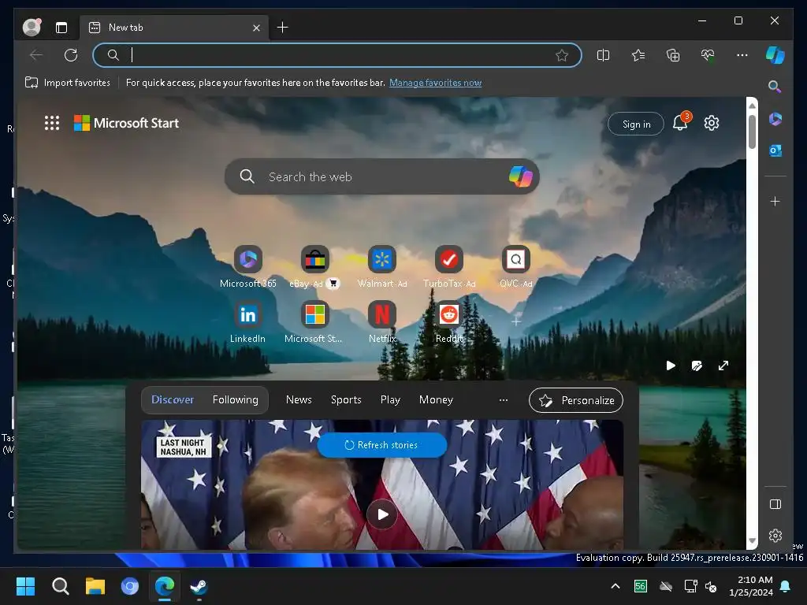Screen dimensions: 807x605
Task: Open the Play feed tab
Action: point(390,399)
